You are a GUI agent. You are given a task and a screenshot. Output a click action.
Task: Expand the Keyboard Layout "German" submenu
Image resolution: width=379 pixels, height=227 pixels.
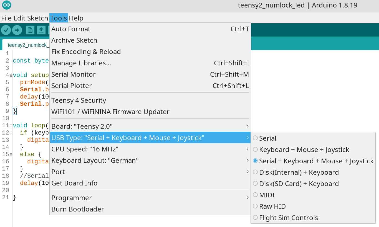click(x=150, y=160)
